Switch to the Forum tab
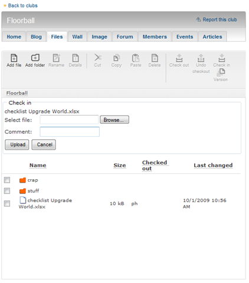The width and height of the screenshot is (249, 283). pyautogui.click(x=125, y=37)
